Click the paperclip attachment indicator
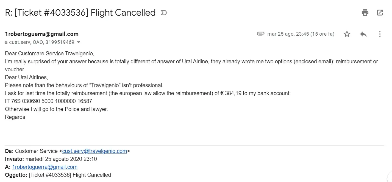The width and height of the screenshot is (392, 182). 260,34
